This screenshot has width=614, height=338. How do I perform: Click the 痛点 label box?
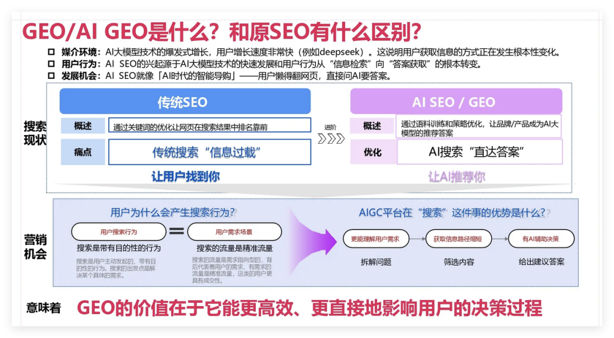pyautogui.click(x=83, y=152)
